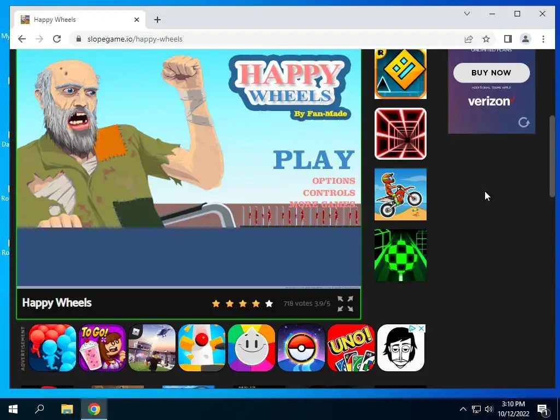Open the network status tray icon
Viewport: 560px width, 420px height.
(476, 409)
